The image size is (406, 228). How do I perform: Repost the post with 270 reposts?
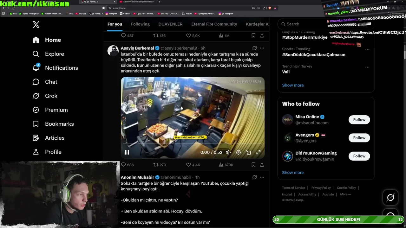click(160, 165)
